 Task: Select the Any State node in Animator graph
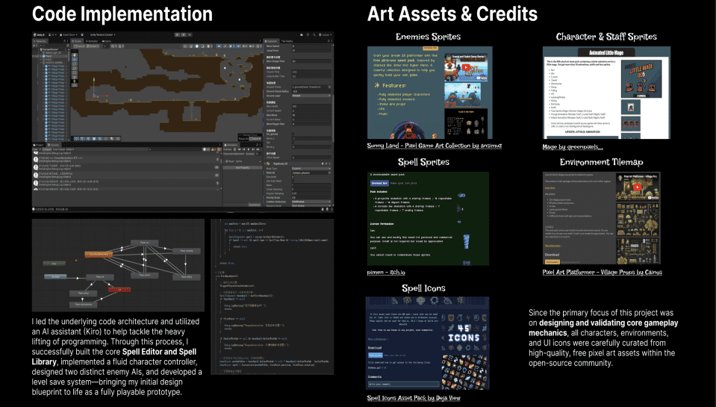pyautogui.click(x=55, y=277)
